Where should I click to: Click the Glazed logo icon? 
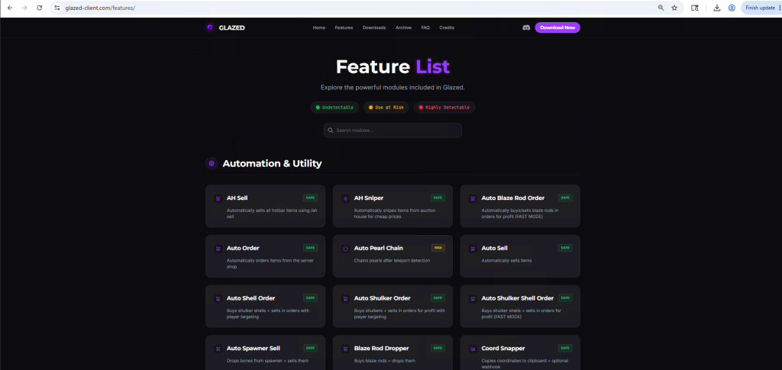pos(210,28)
